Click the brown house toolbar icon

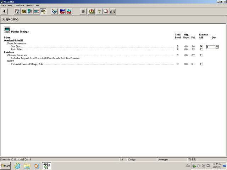24,11
